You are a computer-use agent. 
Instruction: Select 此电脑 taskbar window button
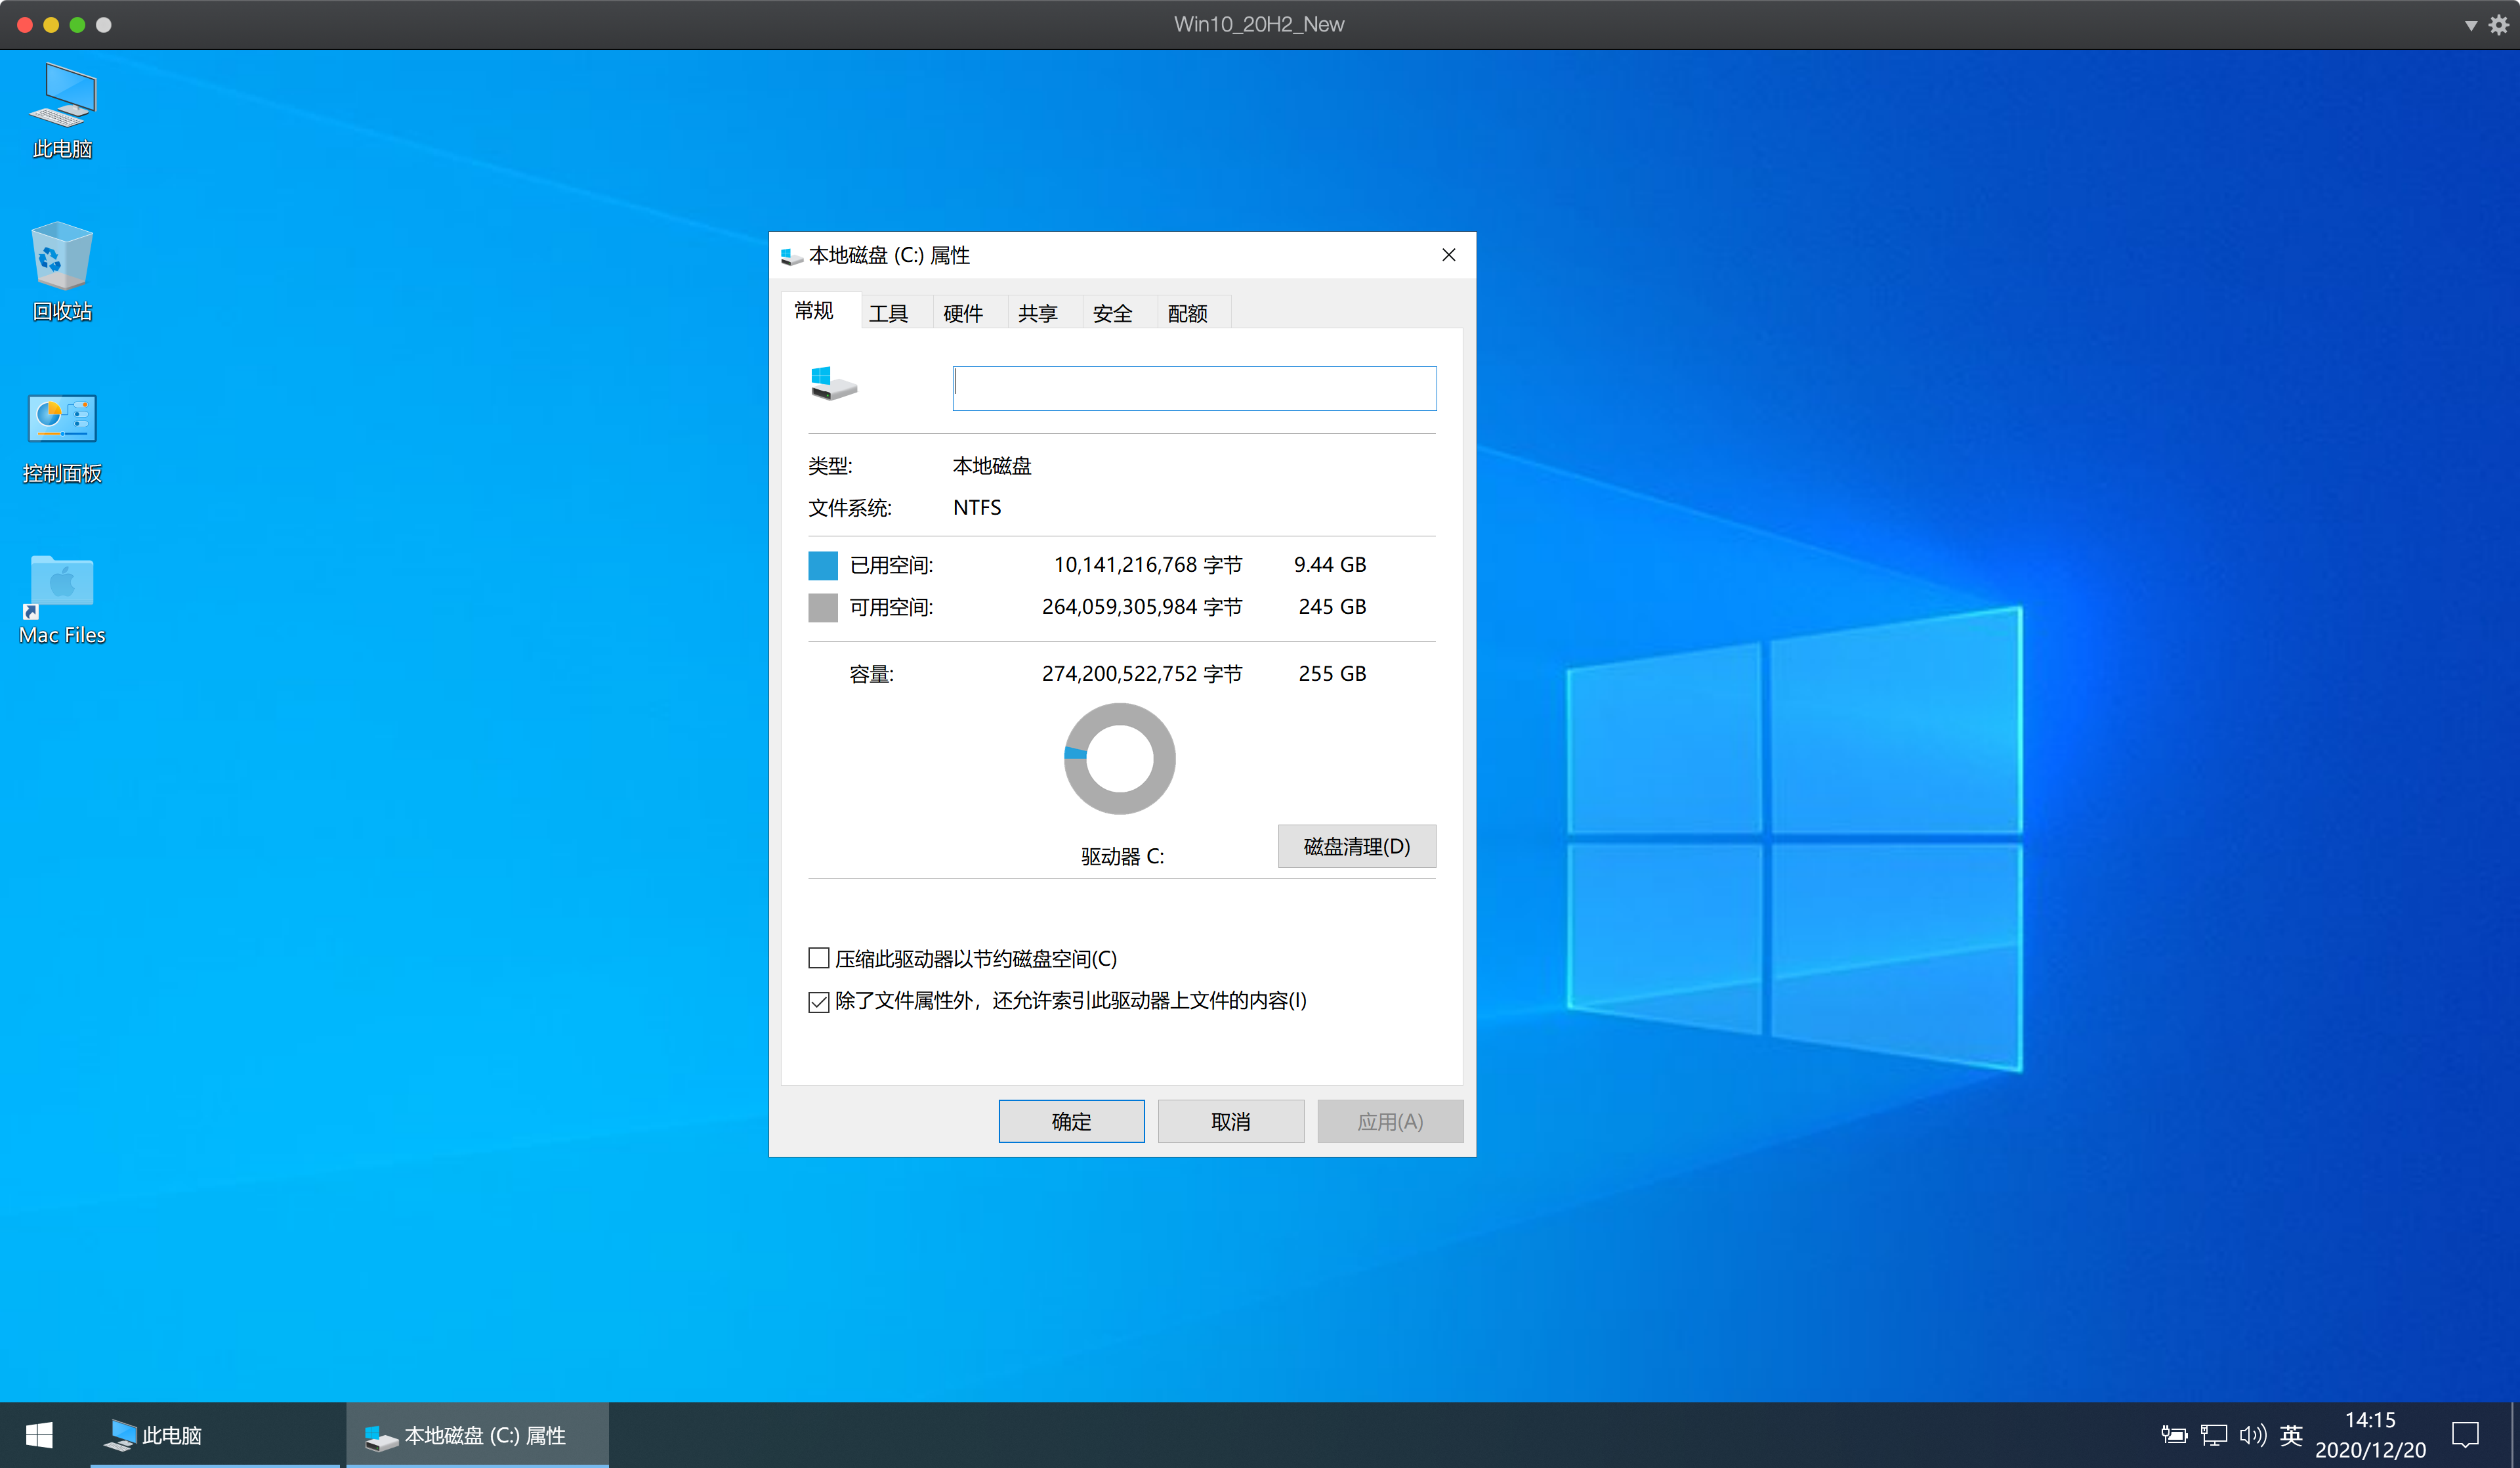coord(215,1435)
